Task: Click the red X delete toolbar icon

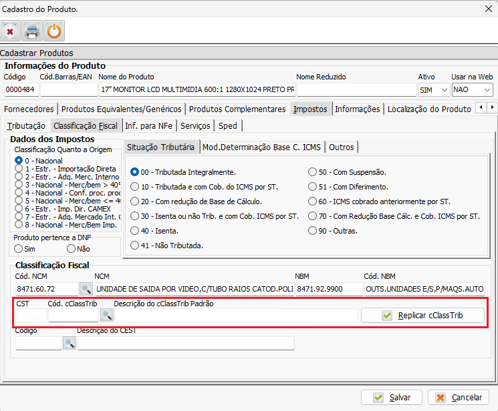Action: (x=10, y=31)
